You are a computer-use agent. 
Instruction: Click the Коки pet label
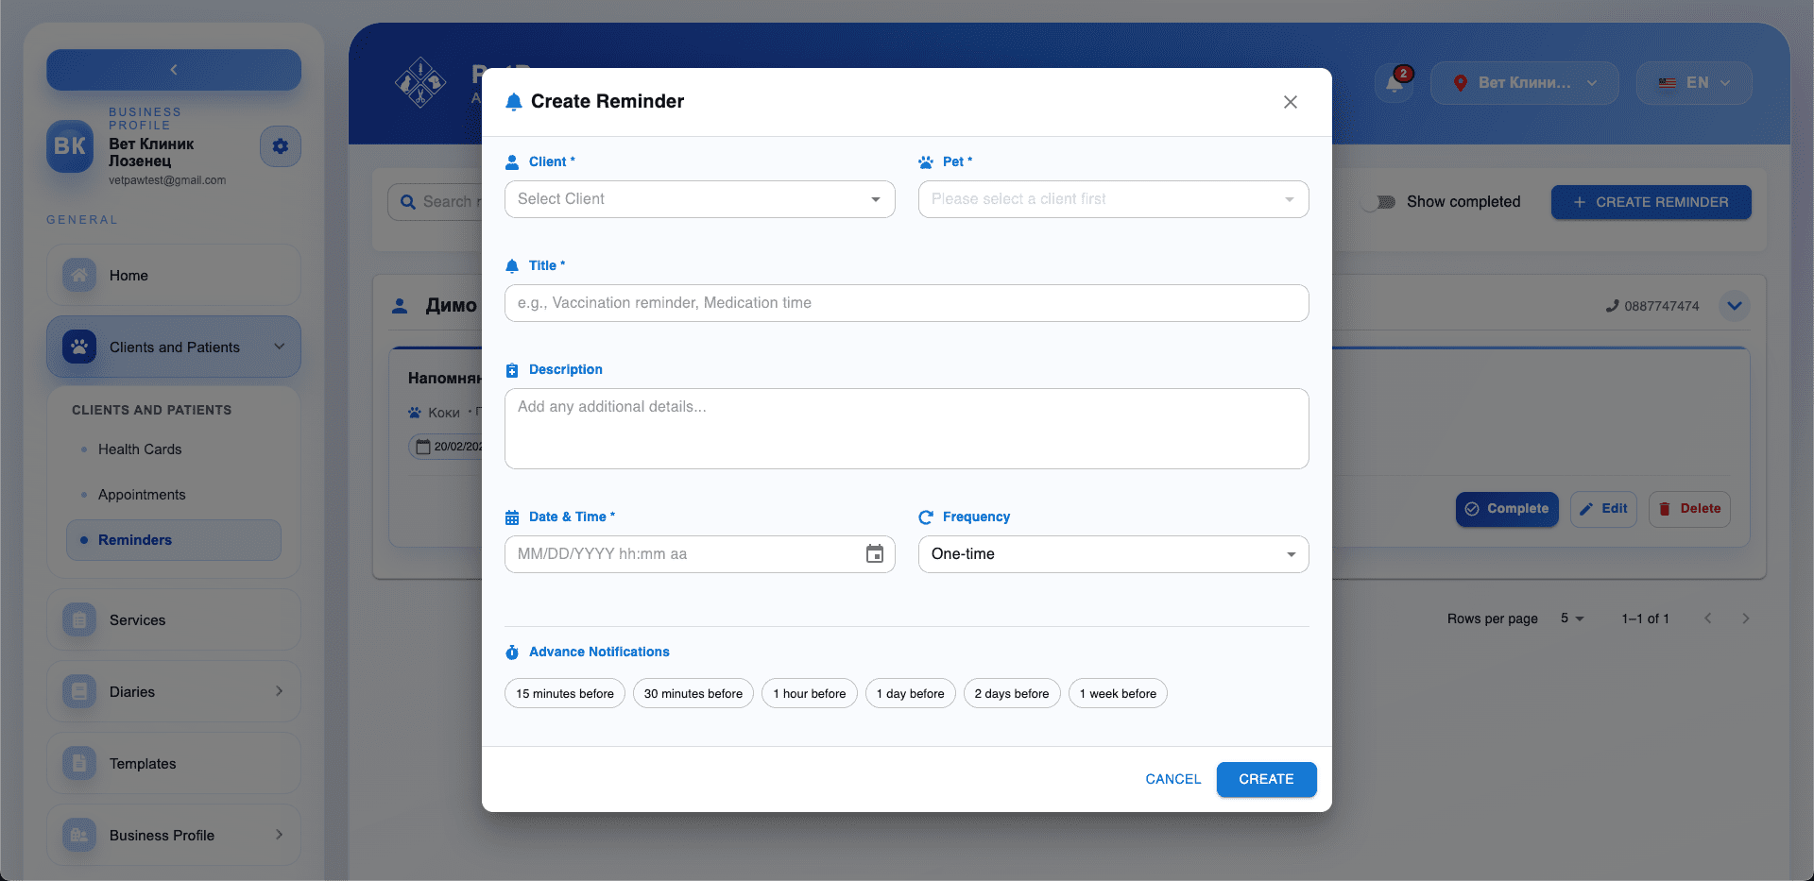coord(444,413)
